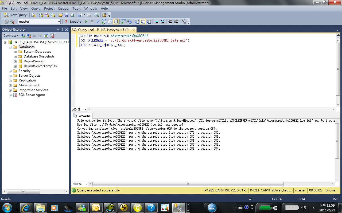Open the Messages pane zoom 100 % dropdown
Image resolution: width=342 pixels, height=213 pixels.
(86, 184)
